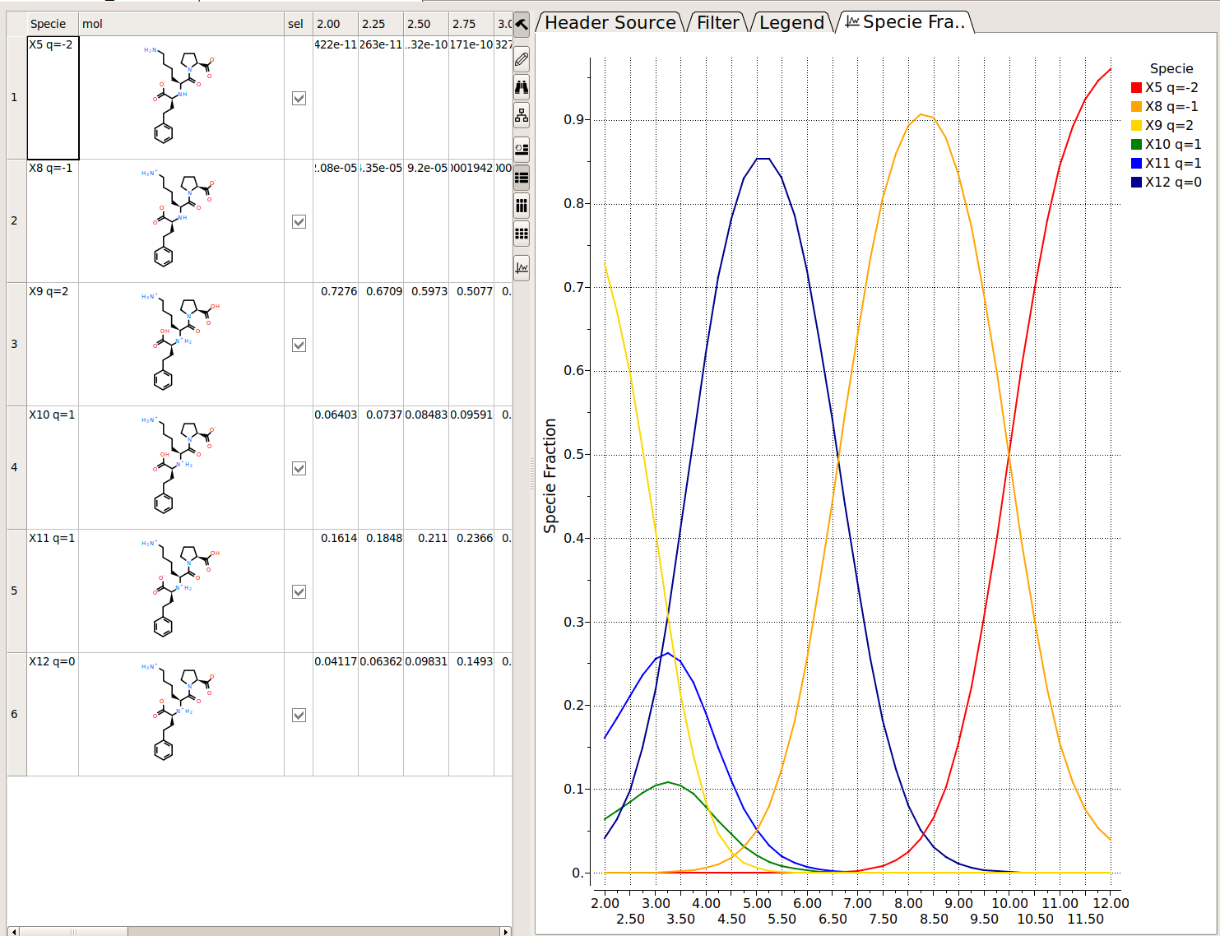Click the 0.1614 value cell
Screen dimensions: 1220x936
[336, 591]
